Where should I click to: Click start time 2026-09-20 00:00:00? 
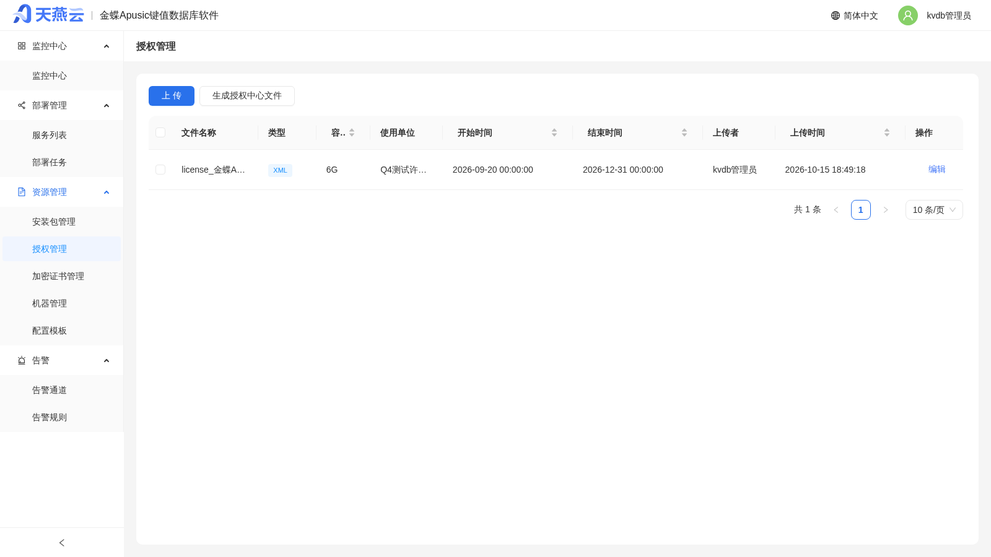[x=493, y=170]
